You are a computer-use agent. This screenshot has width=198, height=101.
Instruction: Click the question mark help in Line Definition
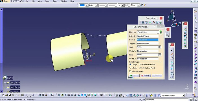point(155,26)
